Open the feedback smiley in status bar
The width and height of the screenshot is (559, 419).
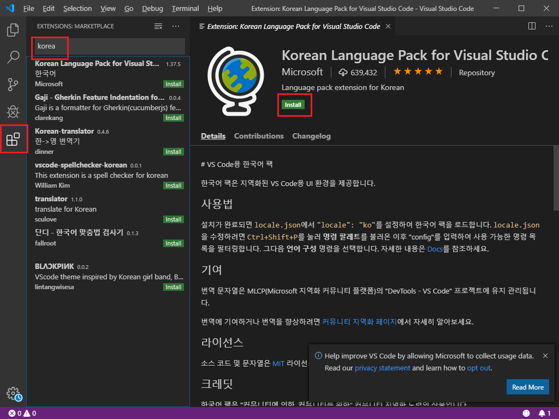tap(526, 414)
